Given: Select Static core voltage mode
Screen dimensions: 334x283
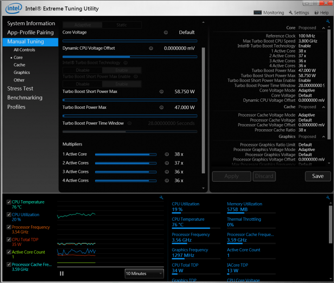Looking at the screenshot, I should (x=122, y=25).
